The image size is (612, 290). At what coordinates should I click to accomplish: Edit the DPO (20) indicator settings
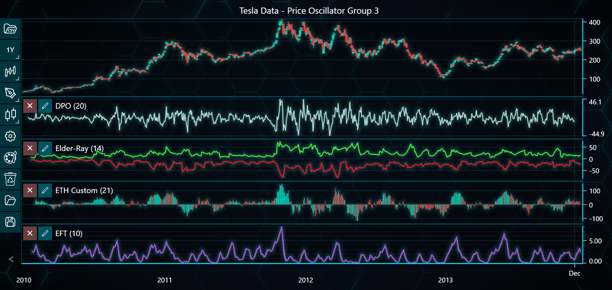coord(45,106)
